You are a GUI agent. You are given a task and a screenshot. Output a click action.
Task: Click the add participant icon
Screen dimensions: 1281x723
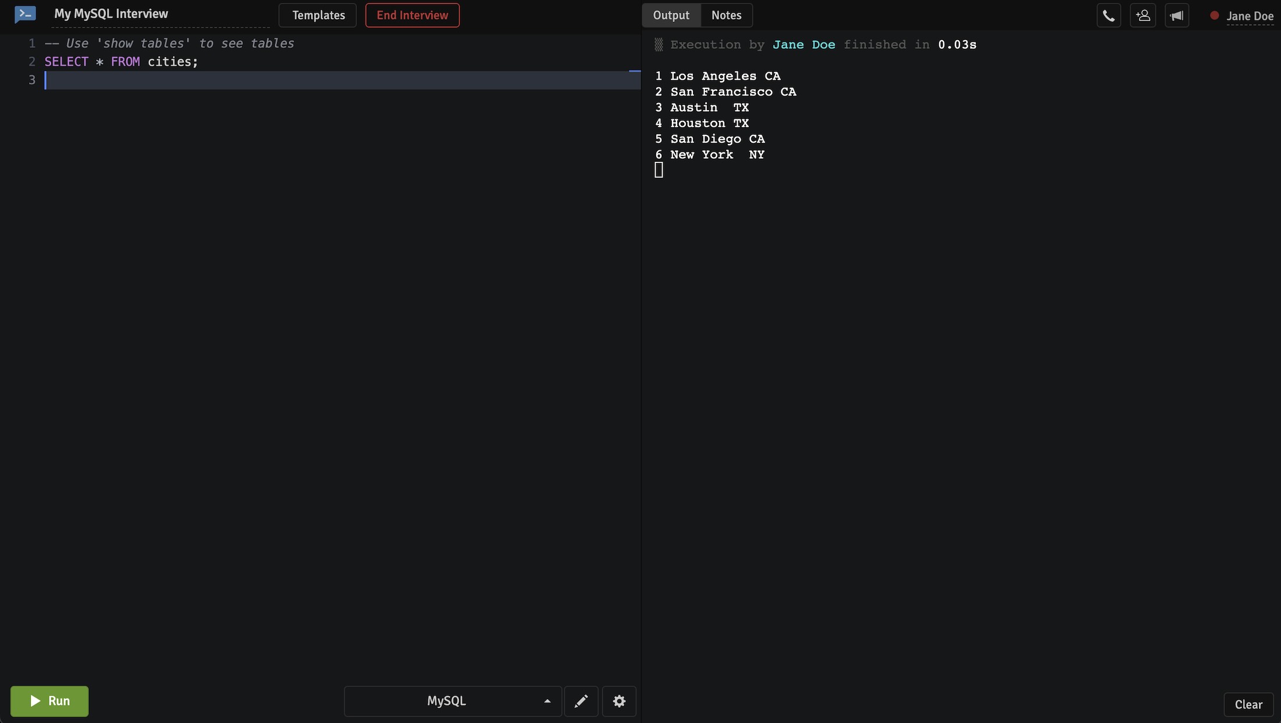(1143, 15)
